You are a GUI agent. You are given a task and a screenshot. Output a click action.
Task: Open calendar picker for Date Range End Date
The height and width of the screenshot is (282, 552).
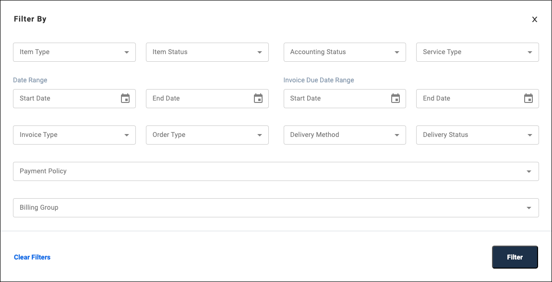click(258, 99)
